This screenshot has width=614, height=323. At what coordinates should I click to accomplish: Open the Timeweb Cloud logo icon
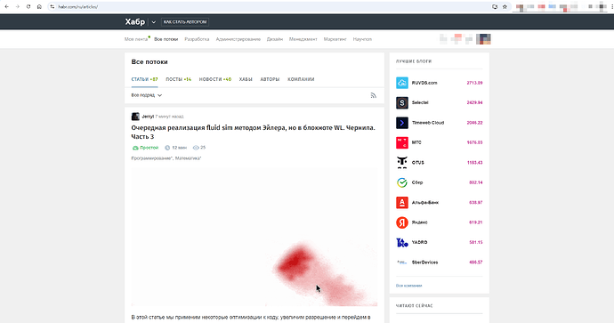point(401,123)
